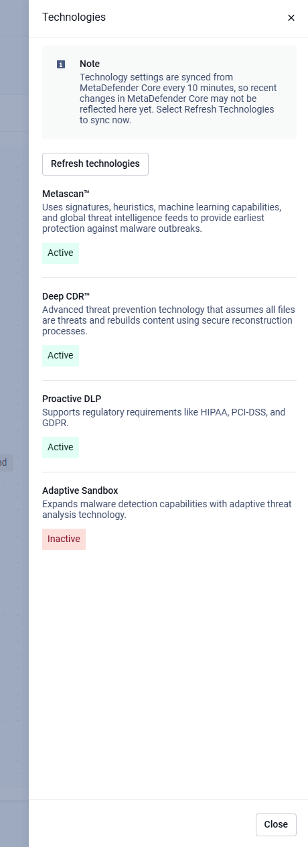The width and height of the screenshot is (308, 847).
Task: Click the Proactive DLP Active status badge
Action: coord(60,448)
